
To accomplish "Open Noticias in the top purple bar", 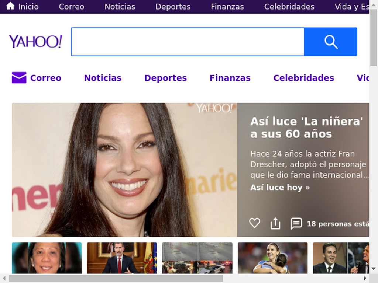I will 120,7.
